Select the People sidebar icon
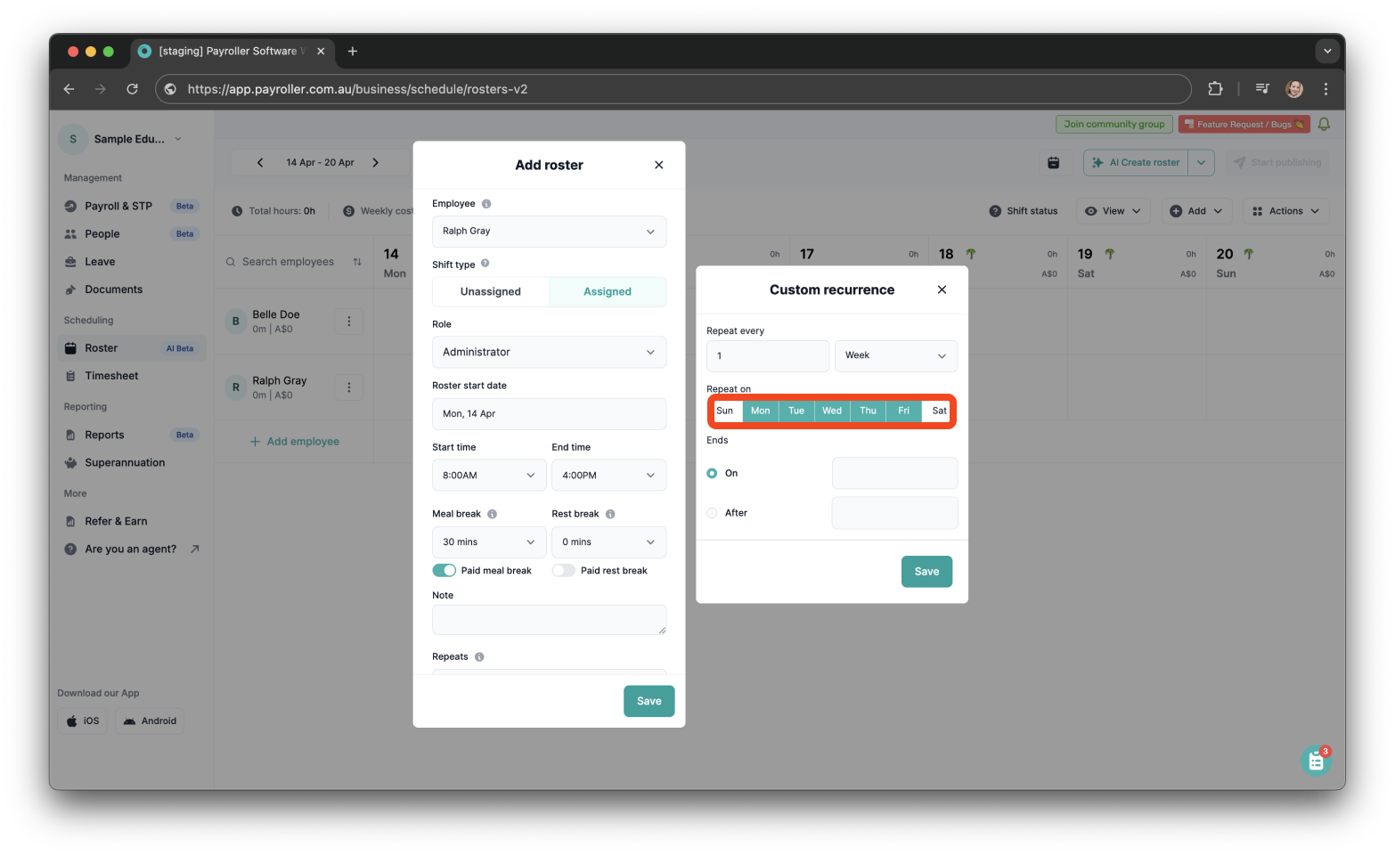This screenshot has height=855, width=1395. (72, 233)
